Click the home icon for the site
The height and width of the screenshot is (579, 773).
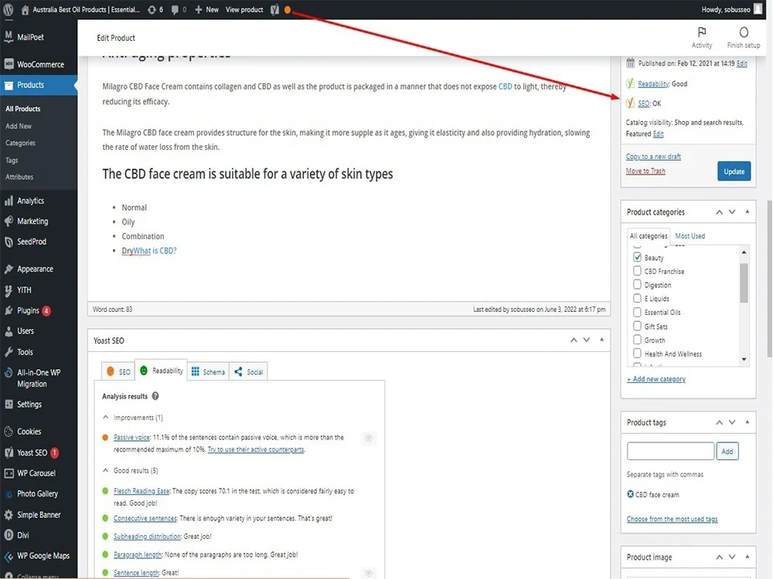point(25,9)
